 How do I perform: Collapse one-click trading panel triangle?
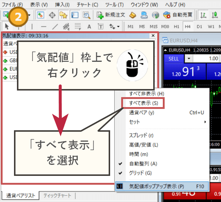pos(165,50)
